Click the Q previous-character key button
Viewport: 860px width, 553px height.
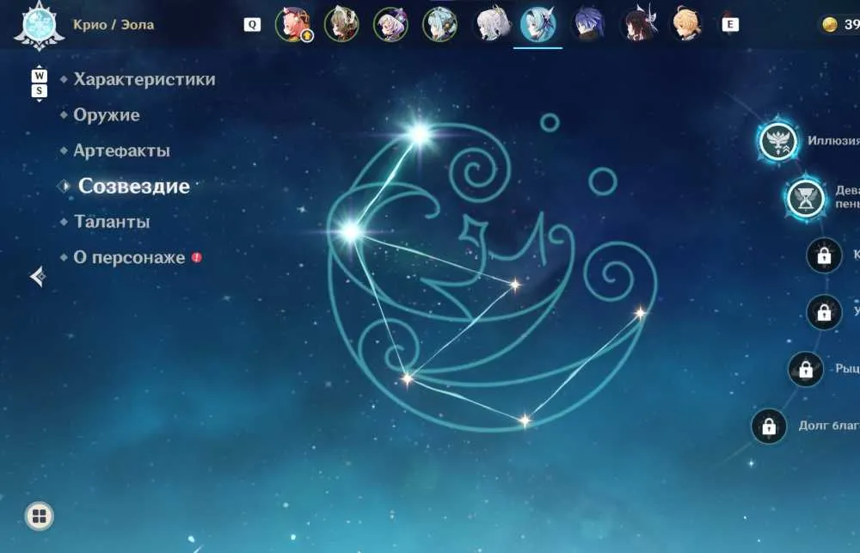point(252,25)
